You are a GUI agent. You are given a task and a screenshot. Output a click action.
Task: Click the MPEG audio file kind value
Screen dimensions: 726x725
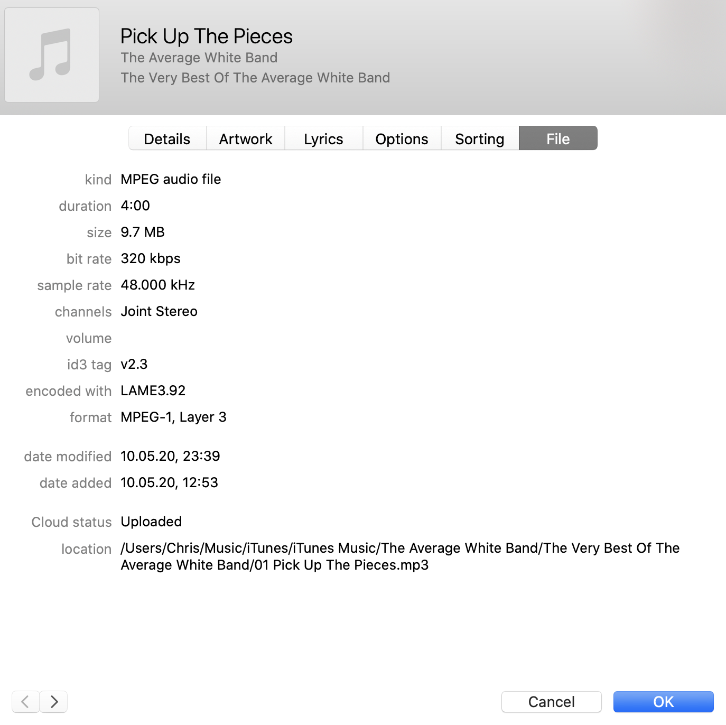click(171, 179)
